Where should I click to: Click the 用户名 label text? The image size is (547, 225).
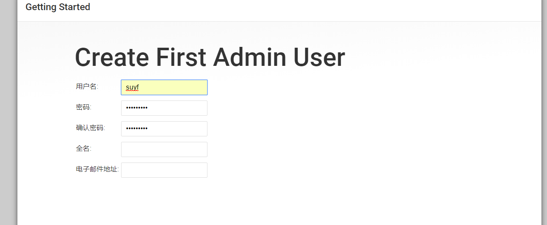pyautogui.click(x=87, y=87)
